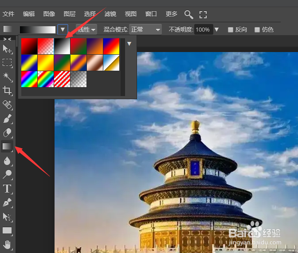This screenshot has width=298, height=253.
Task: Open gradient picker dropdown arrow
Action: coord(63,29)
